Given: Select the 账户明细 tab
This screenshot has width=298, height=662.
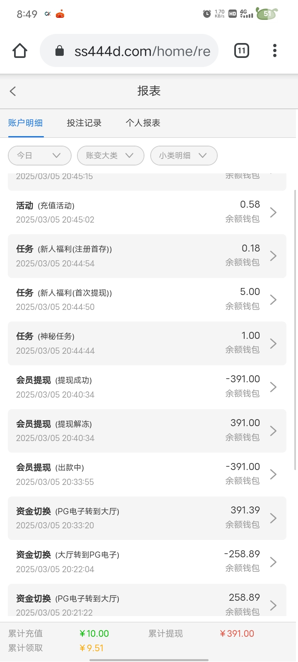Looking at the screenshot, I should (x=26, y=123).
